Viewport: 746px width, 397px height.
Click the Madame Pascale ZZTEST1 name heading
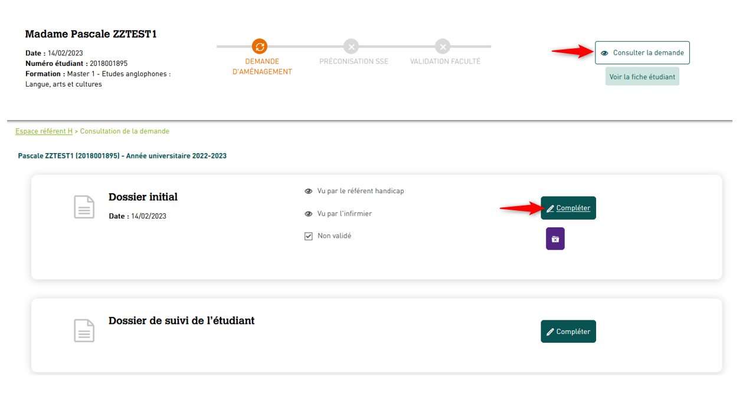tap(91, 34)
